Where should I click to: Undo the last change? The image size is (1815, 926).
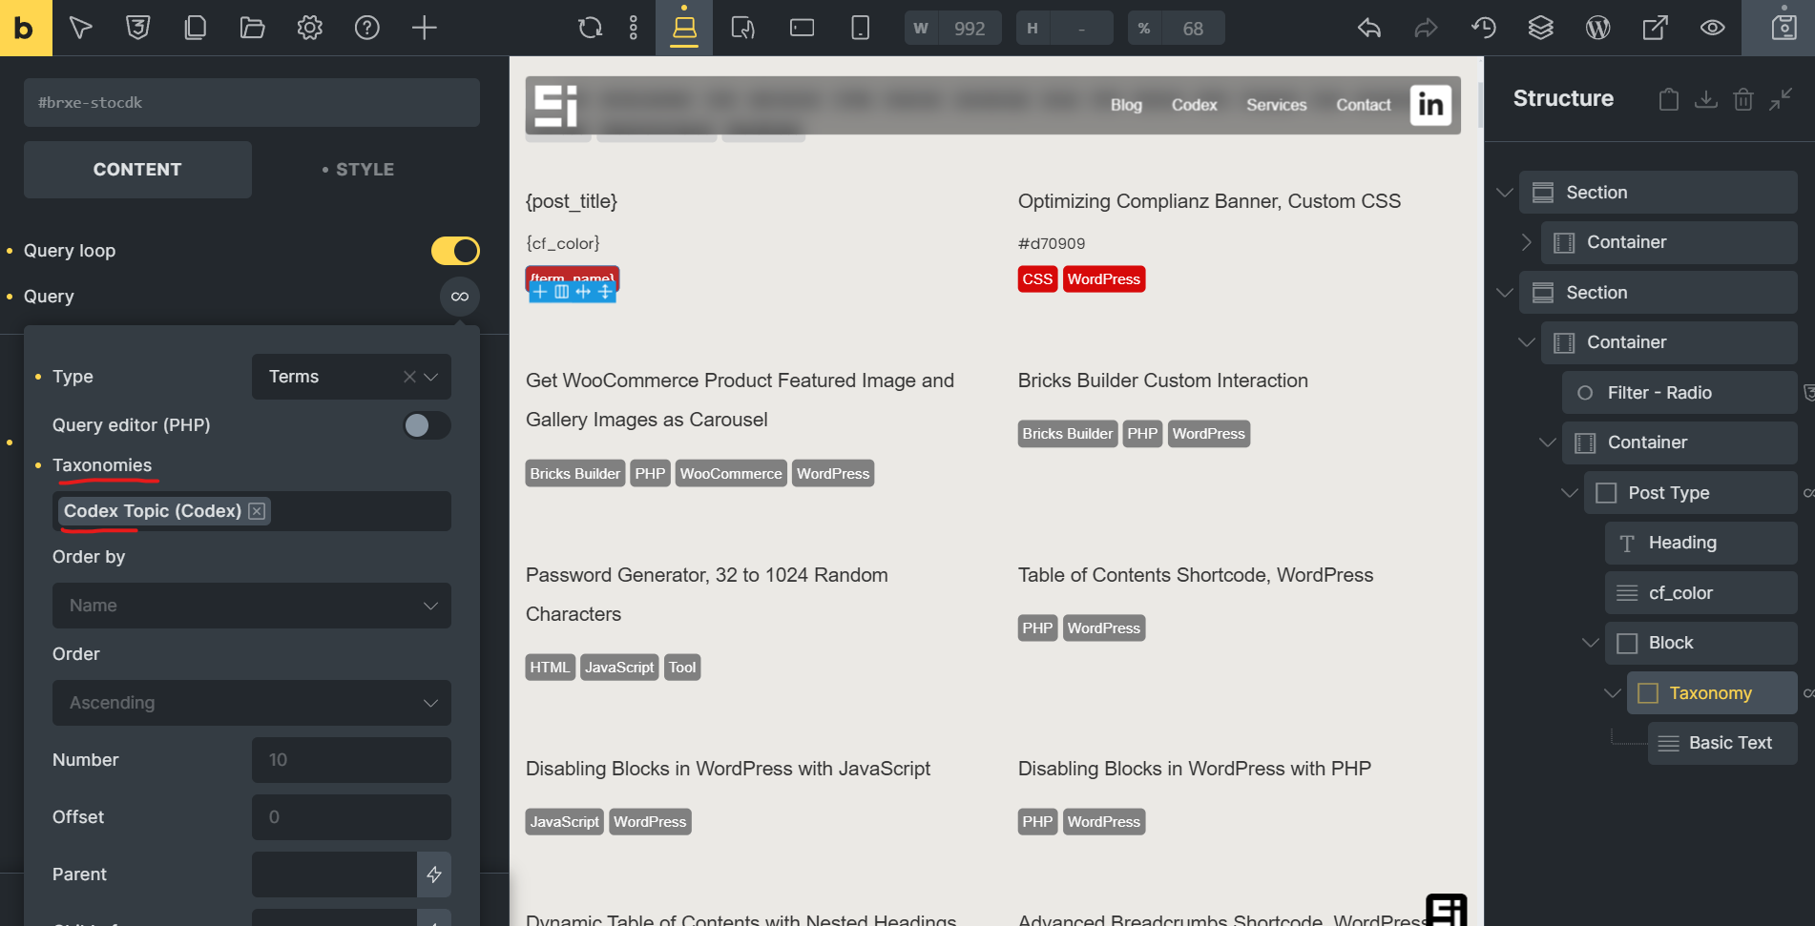click(x=1368, y=28)
